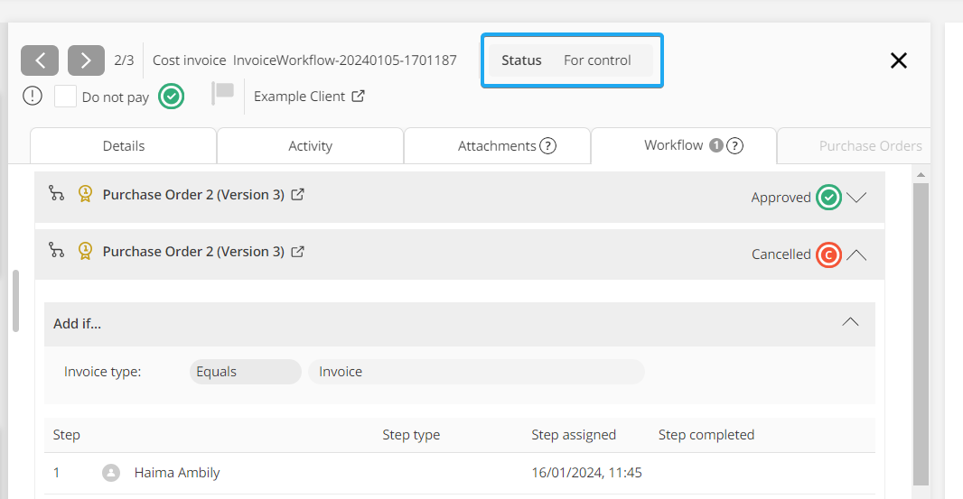
Task: Open the Purchase Orders tab
Action: pos(869,145)
